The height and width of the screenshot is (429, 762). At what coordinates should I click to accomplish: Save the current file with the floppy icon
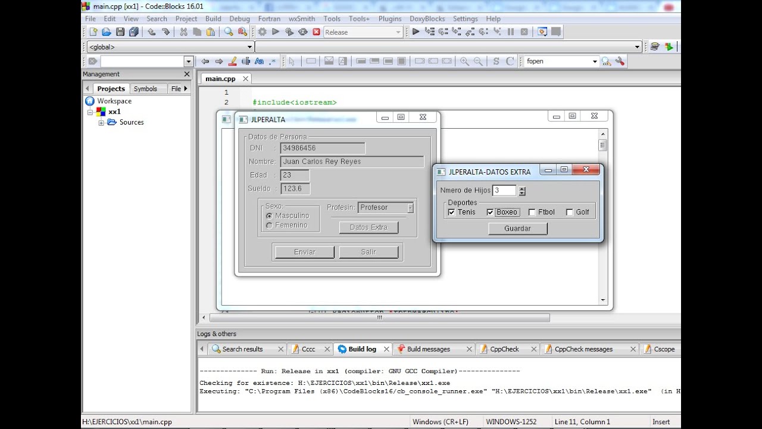point(120,32)
